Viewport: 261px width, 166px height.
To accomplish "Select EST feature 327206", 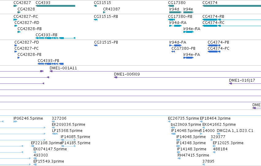I will point(59,118).
